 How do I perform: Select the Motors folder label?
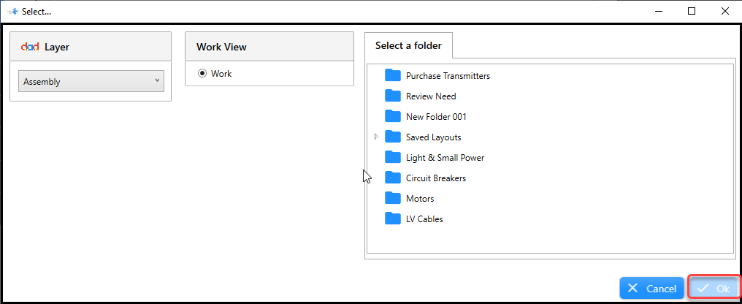coord(420,199)
